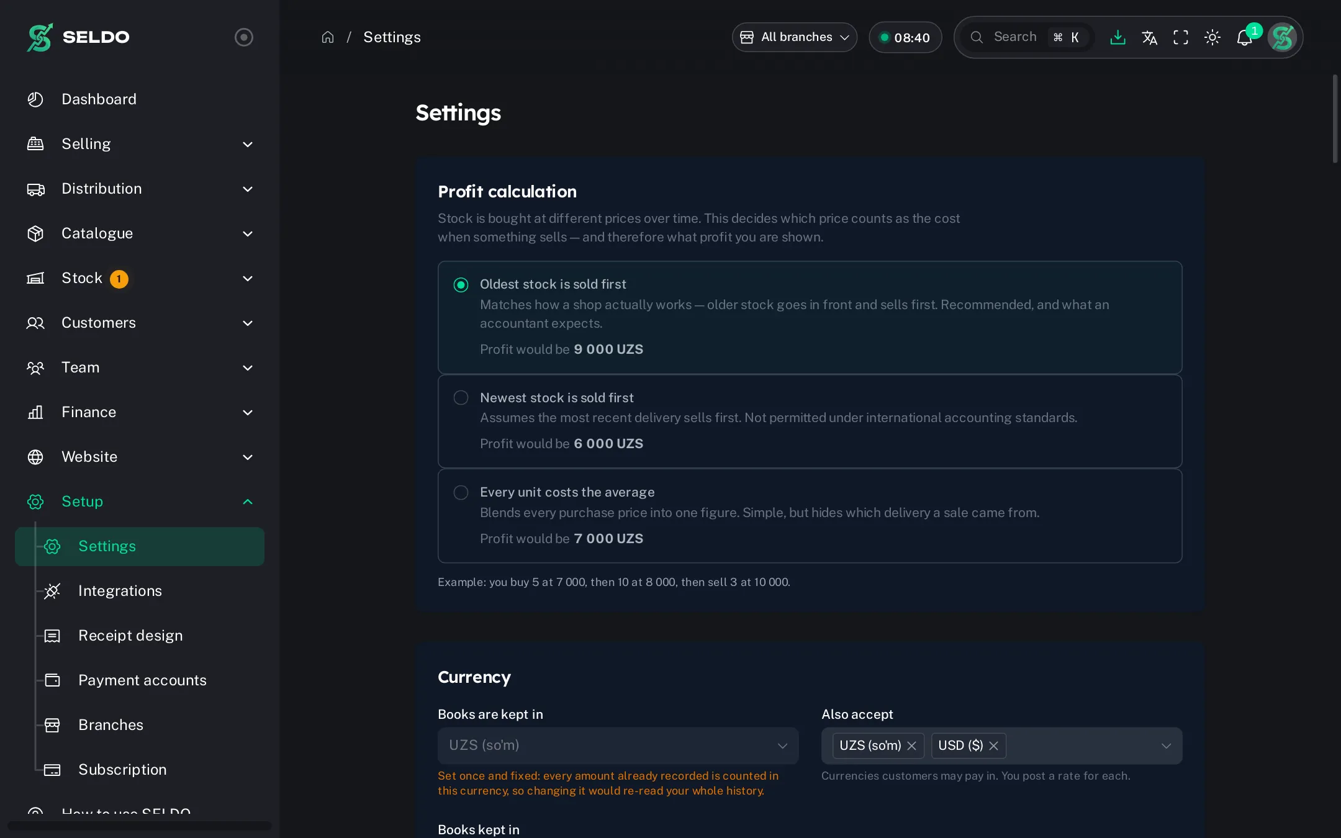This screenshot has width=1341, height=838.
Task: Click the Finance chart icon
Action: pos(35,412)
